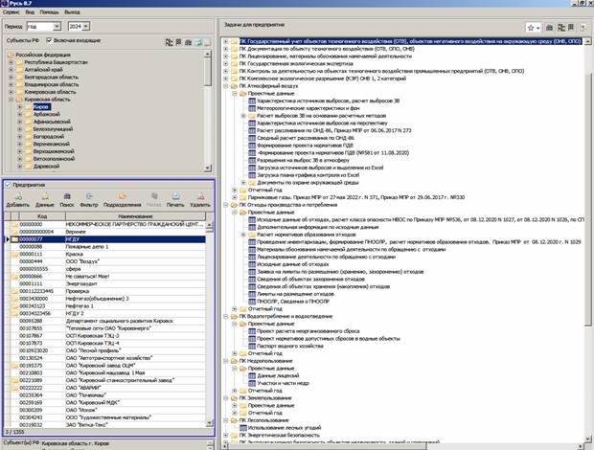Click the Печать (Print) icon
The width and height of the screenshot is (594, 450).
coord(173,199)
